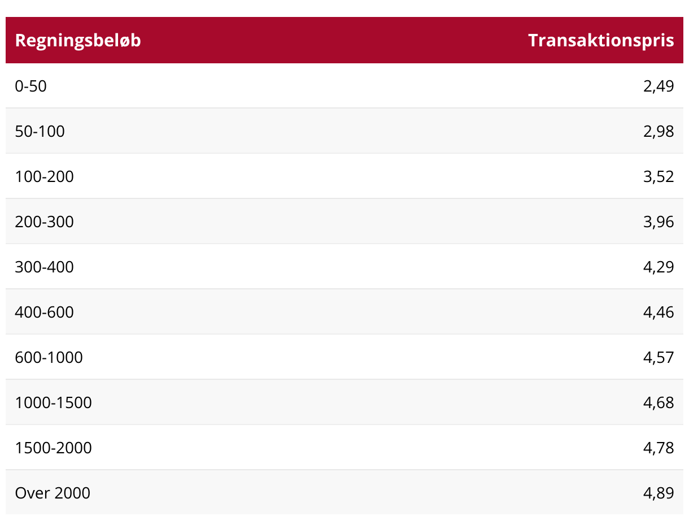
Task: Click the 4,46 price value
Action: click(659, 312)
